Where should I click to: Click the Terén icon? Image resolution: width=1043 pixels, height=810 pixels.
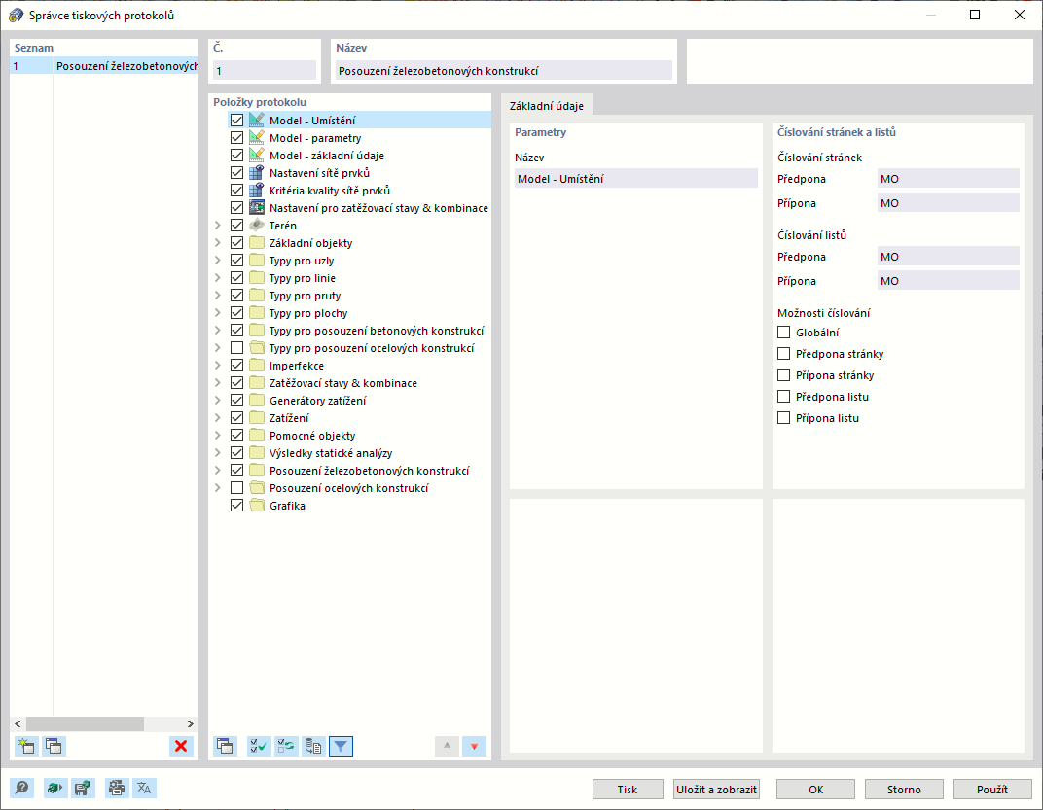[x=256, y=225]
